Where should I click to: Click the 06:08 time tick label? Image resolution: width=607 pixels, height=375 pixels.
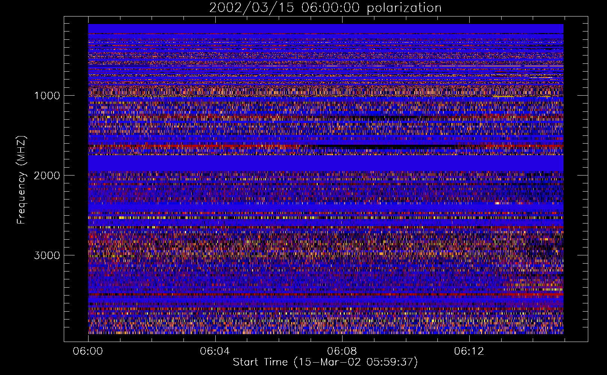pos(342,351)
